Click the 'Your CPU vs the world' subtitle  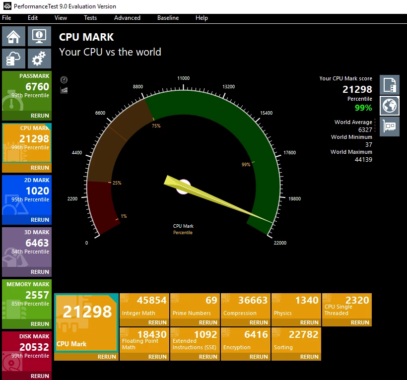[110, 52]
